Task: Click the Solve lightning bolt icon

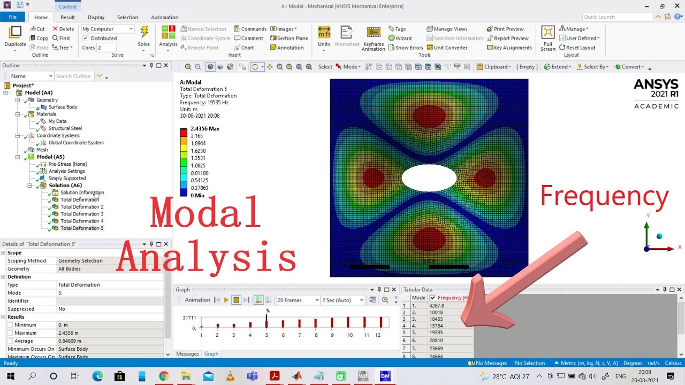Action: pos(144,32)
